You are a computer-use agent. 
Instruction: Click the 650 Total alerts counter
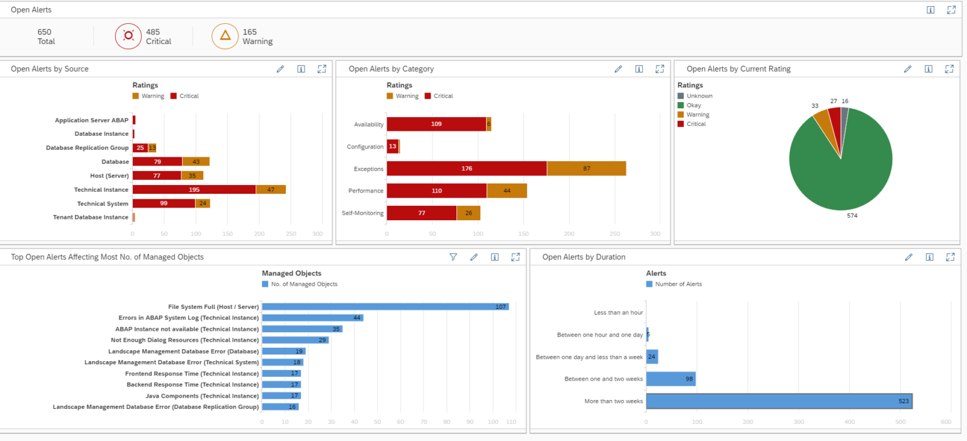tap(44, 36)
